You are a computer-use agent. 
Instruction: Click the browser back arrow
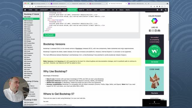(25, 7)
